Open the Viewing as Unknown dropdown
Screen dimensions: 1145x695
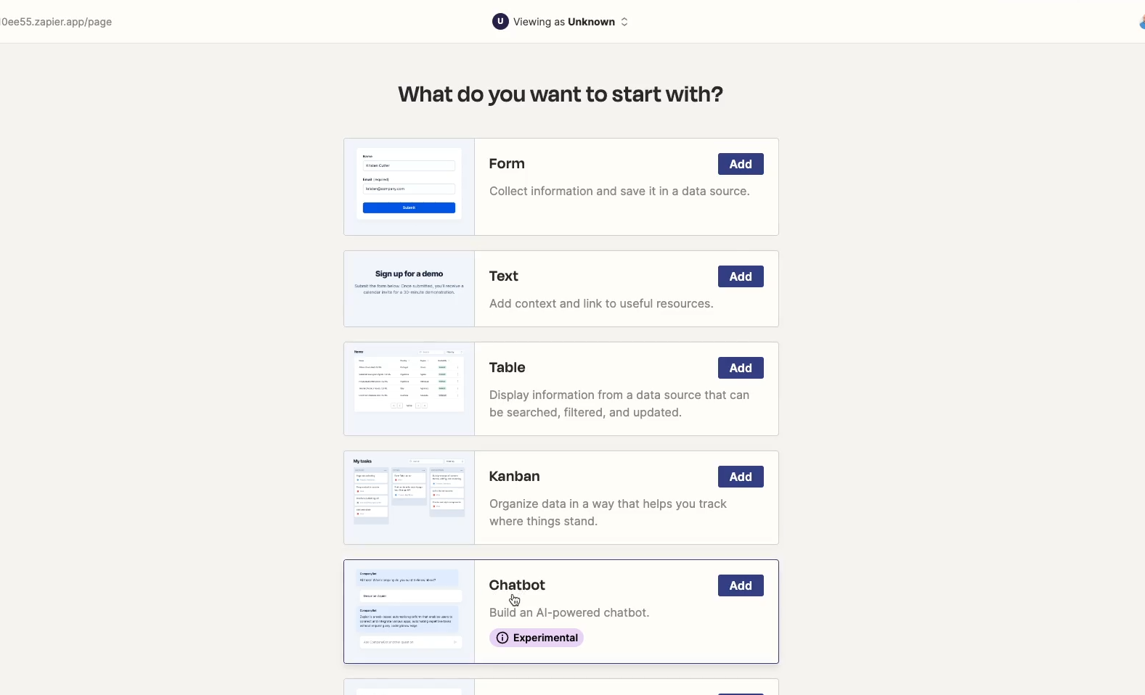pyautogui.click(x=561, y=22)
